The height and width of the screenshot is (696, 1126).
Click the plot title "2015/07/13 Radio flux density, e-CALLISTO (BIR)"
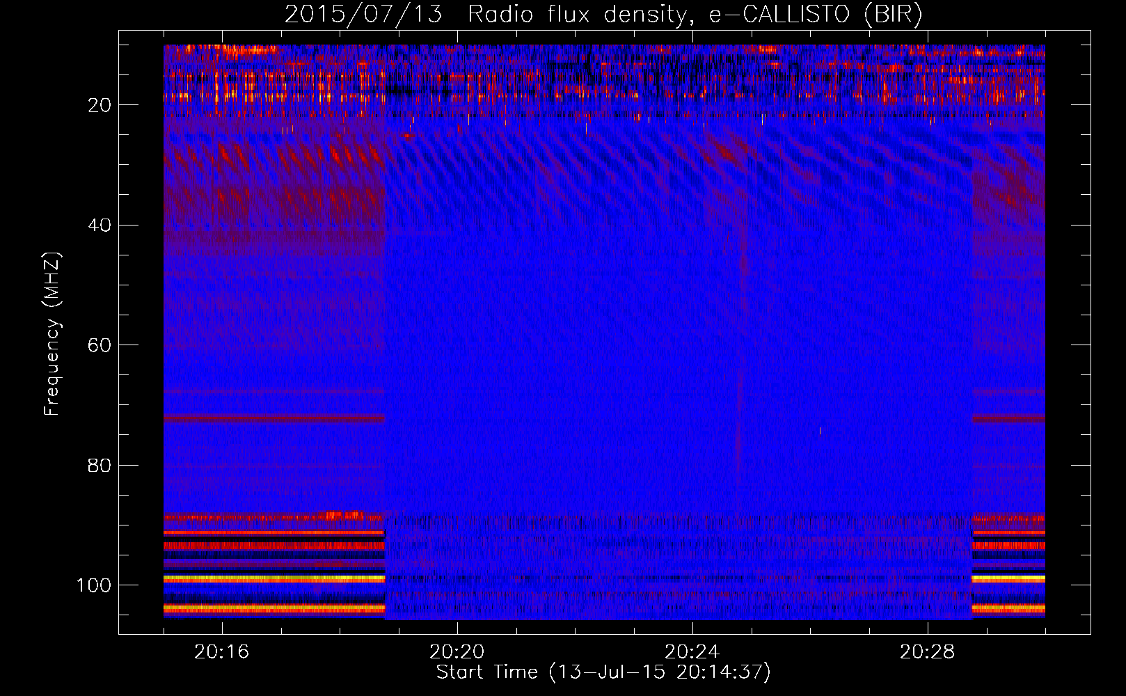(603, 15)
